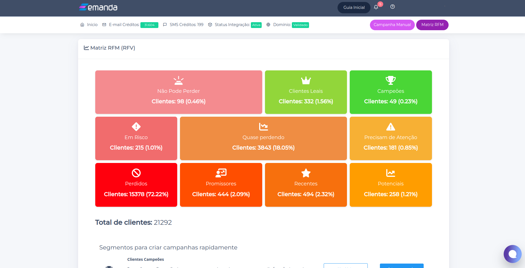Select the Recentes segment name
This screenshot has width=525, height=268.
306,184
